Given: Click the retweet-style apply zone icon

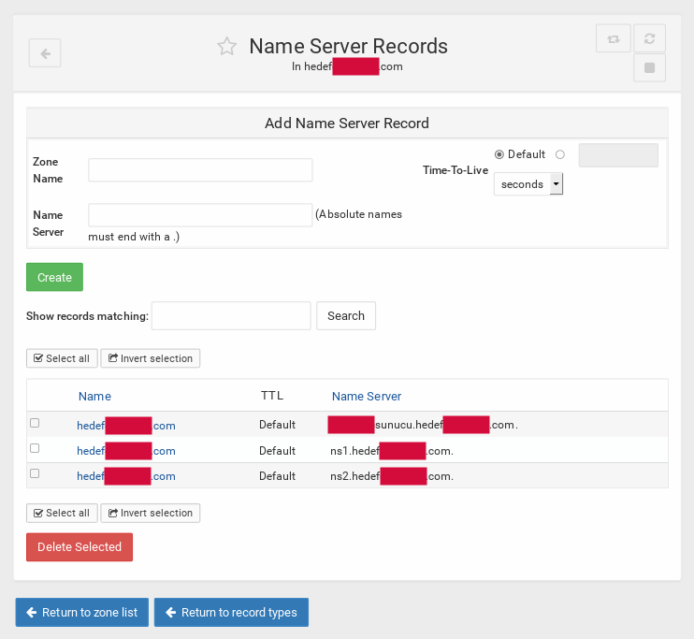Looking at the screenshot, I should point(613,38).
